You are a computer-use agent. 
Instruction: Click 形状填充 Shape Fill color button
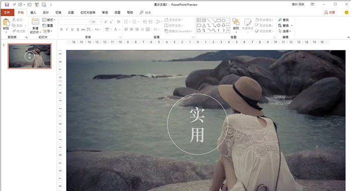click(264, 20)
